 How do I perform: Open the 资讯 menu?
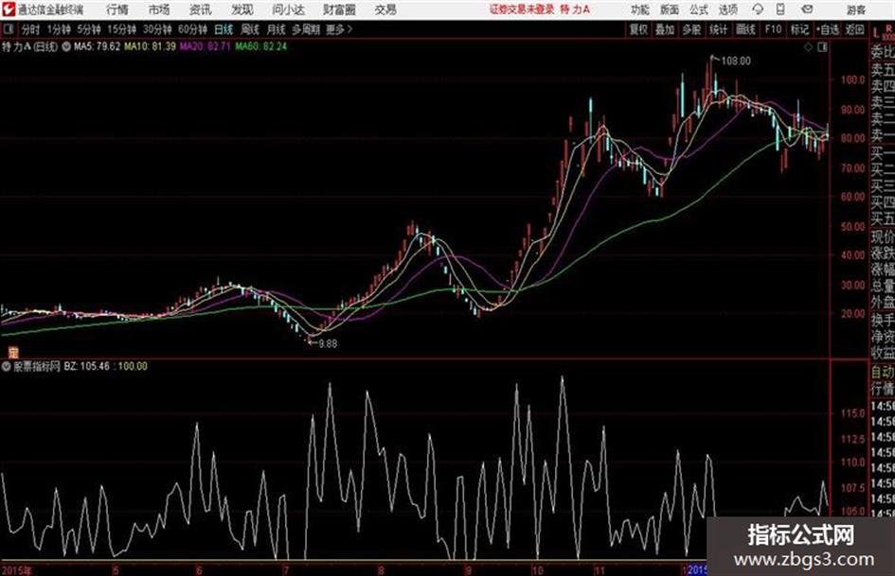tap(200, 9)
